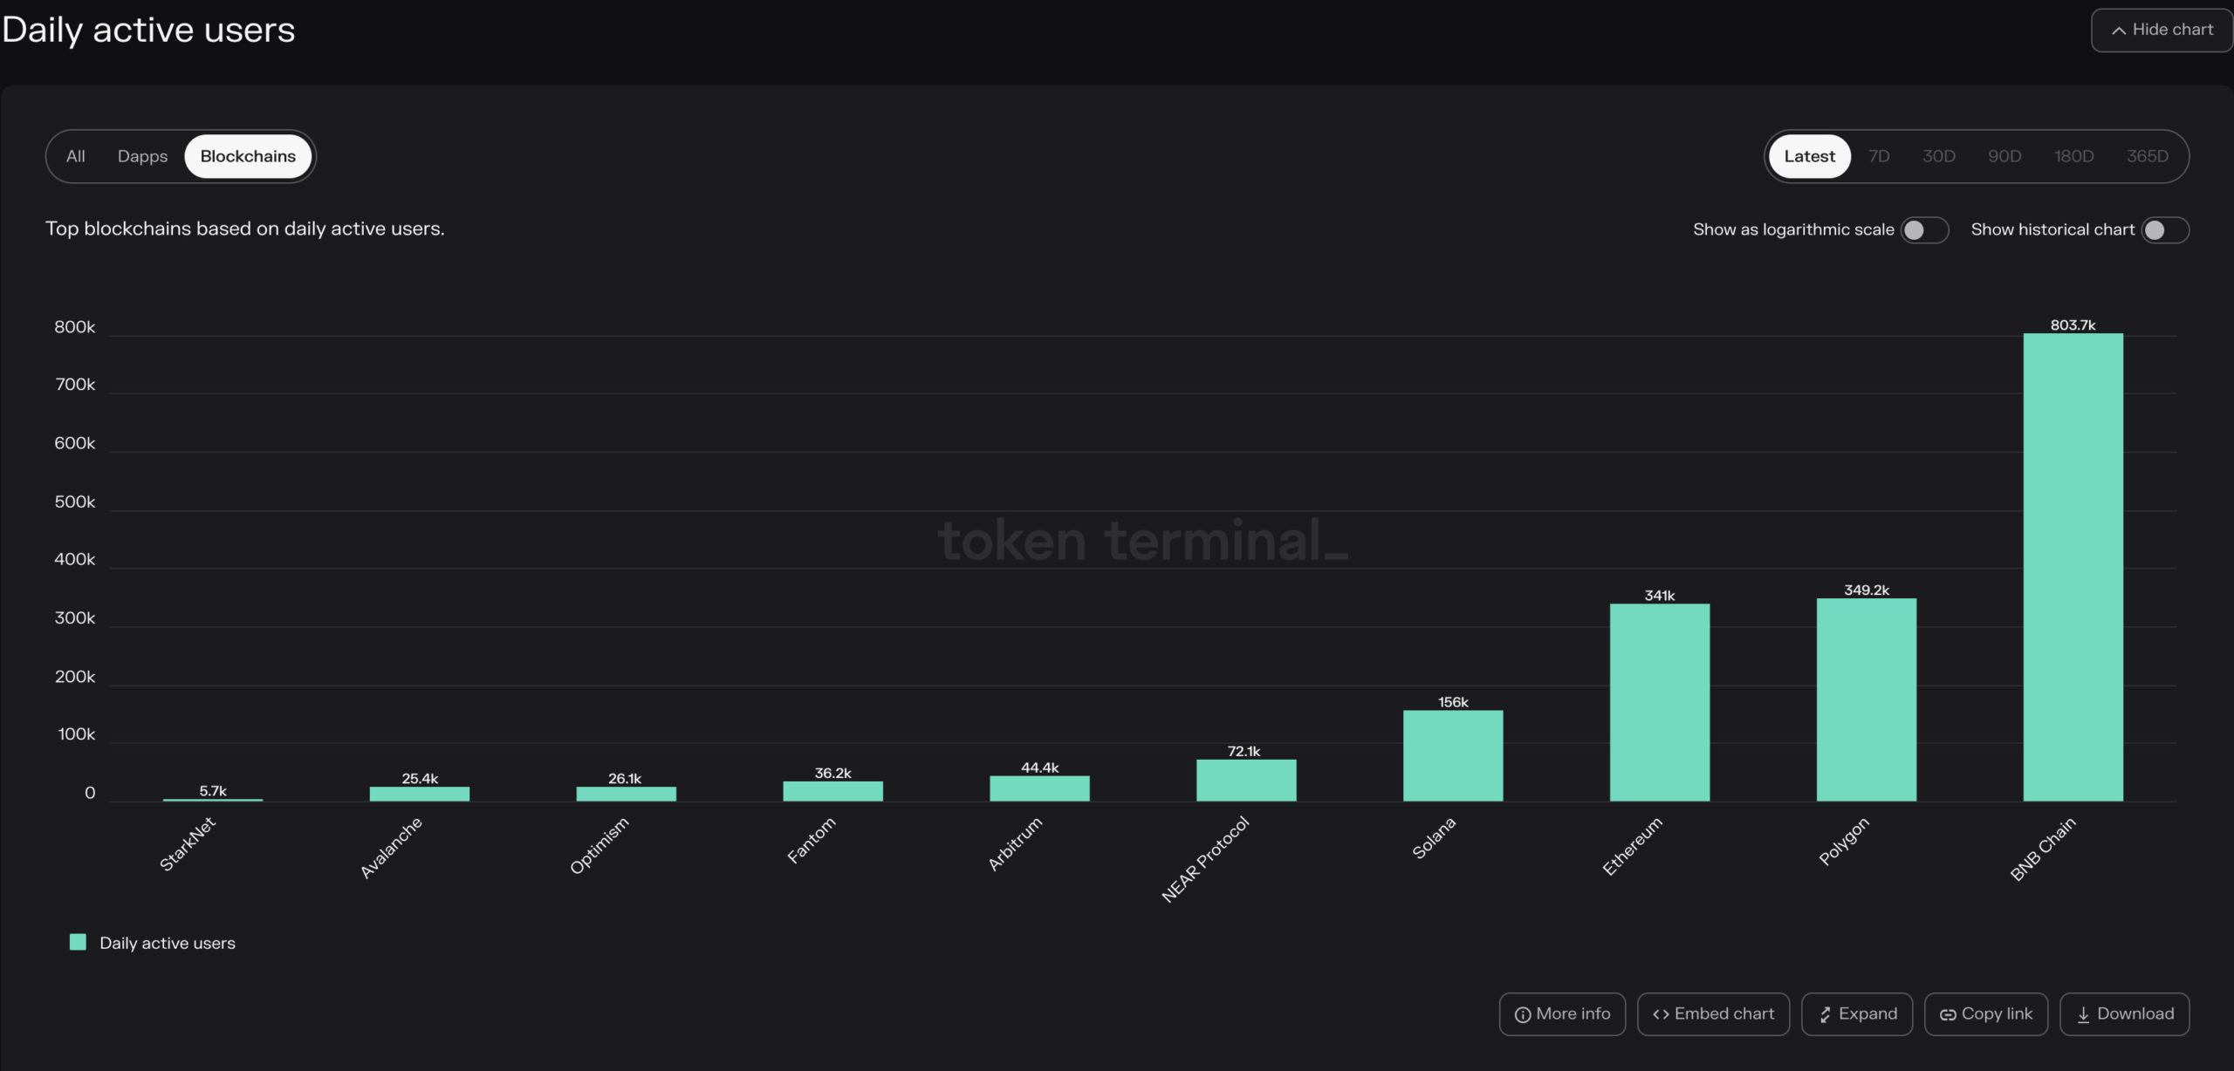Select the 180D time range
The image size is (2234, 1071).
(x=2073, y=156)
